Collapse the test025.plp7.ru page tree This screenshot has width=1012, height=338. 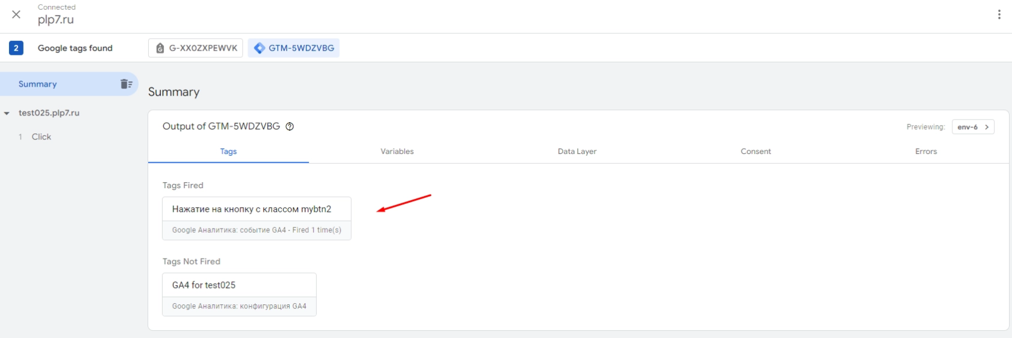(7, 113)
